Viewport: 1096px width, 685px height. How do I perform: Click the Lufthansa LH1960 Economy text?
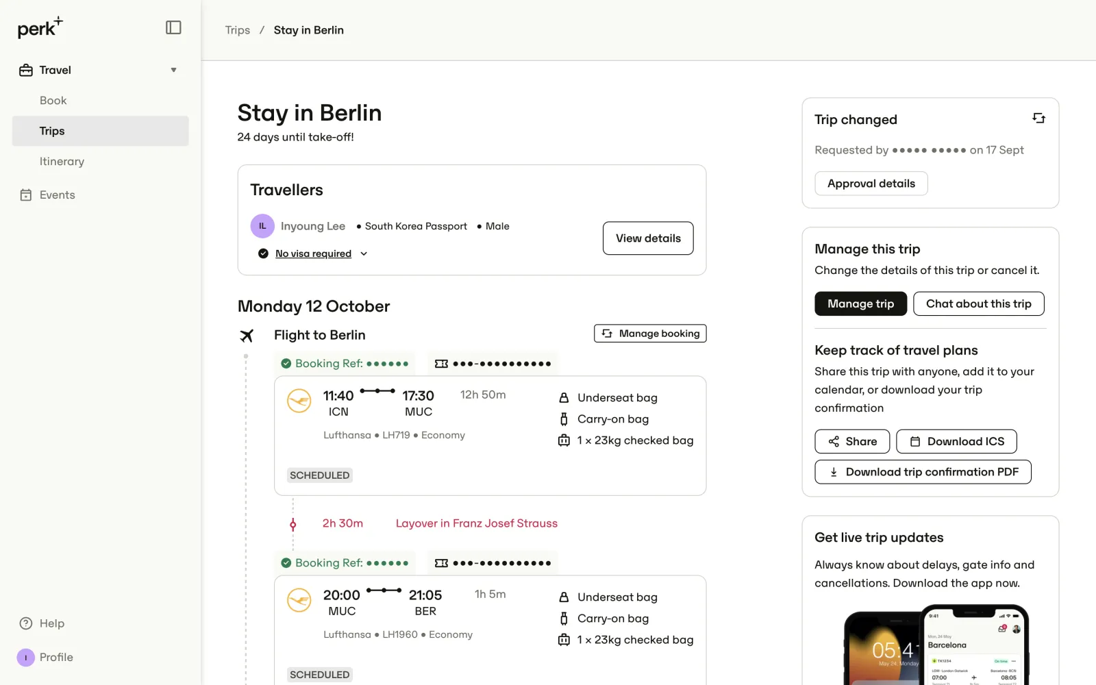(398, 634)
